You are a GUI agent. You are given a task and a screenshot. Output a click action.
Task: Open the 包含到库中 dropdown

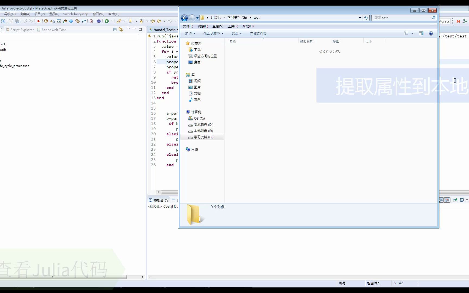[x=213, y=33]
